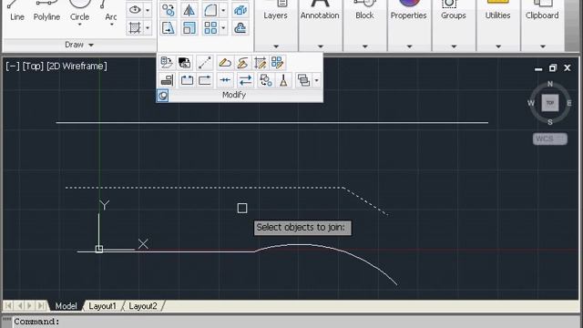Switch to the Layout2 tab
Image resolution: width=583 pixels, height=328 pixels.
click(143, 306)
